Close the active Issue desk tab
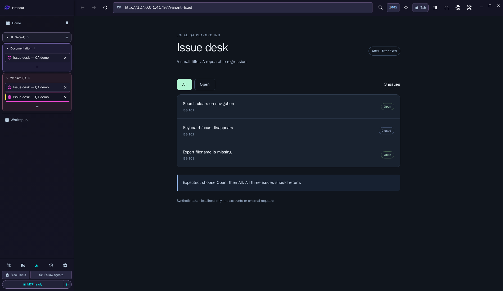The width and height of the screenshot is (503, 291). (65, 97)
